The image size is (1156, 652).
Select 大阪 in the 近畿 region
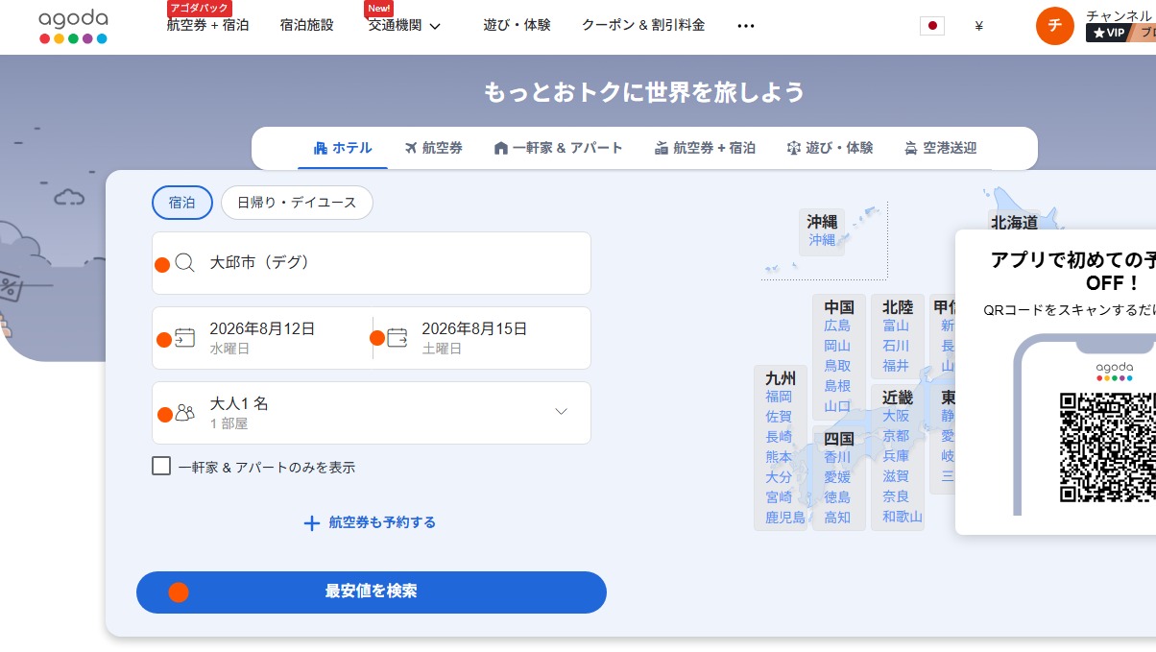tap(896, 416)
